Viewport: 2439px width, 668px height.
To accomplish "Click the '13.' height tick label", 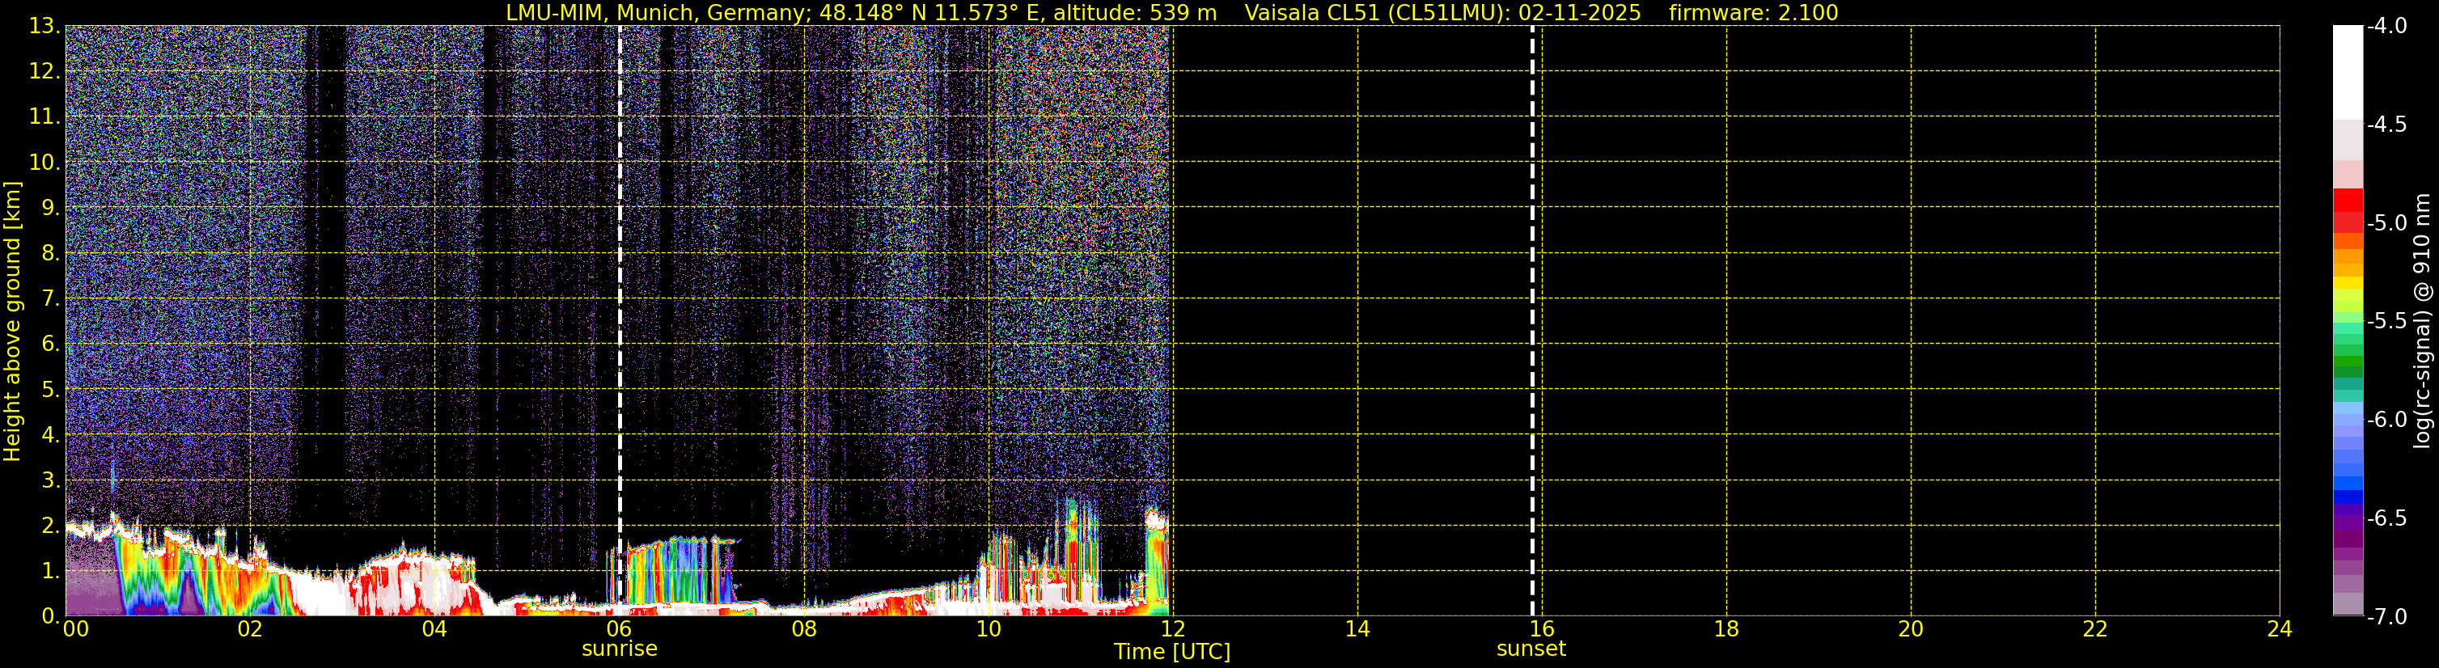I will (44, 26).
